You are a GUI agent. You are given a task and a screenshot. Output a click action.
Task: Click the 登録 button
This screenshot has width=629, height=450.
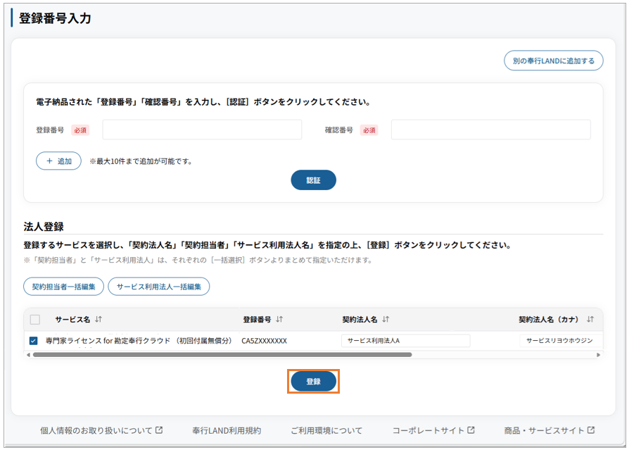[x=313, y=382]
